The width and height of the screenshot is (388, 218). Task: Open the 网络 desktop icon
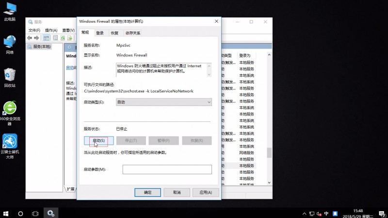10,45
